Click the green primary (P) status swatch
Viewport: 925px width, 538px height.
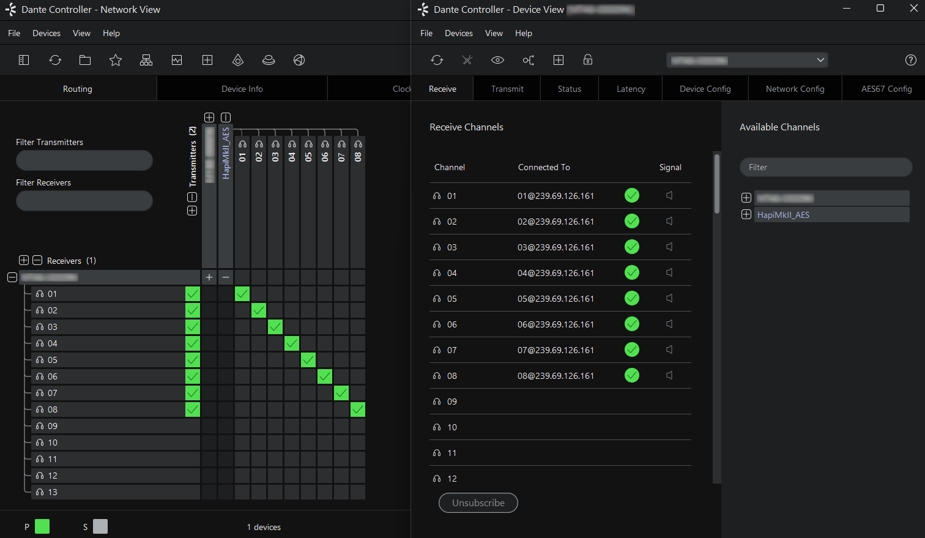pos(42,526)
